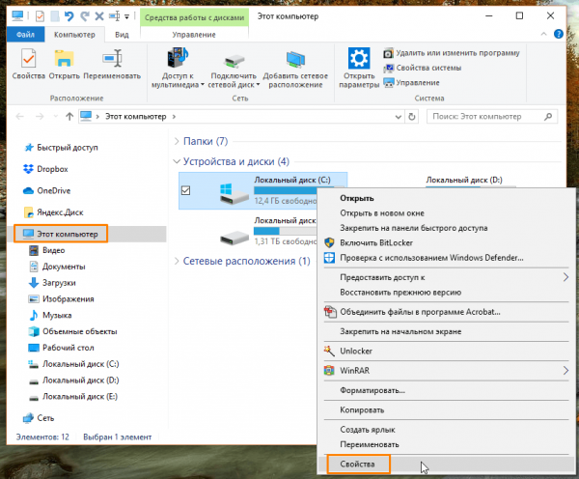
Task: Open the recent locations dropdown arrow
Action: pyautogui.click(x=56, y=117)
